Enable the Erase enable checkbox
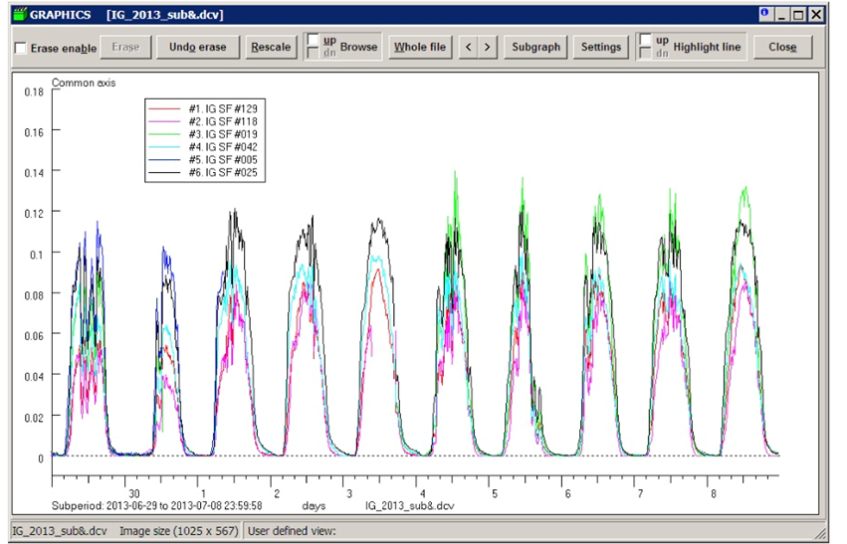This screenshot has width=847, height=544. (x=22, y=48)
